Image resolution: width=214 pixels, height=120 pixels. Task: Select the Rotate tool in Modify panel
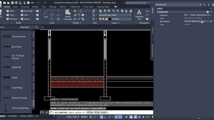pos(81,11)
